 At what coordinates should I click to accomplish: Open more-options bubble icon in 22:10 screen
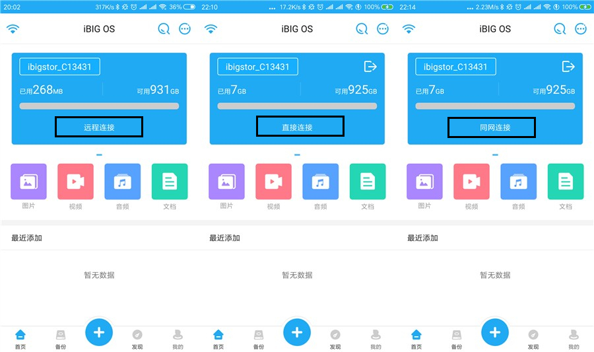coord(383,29)
